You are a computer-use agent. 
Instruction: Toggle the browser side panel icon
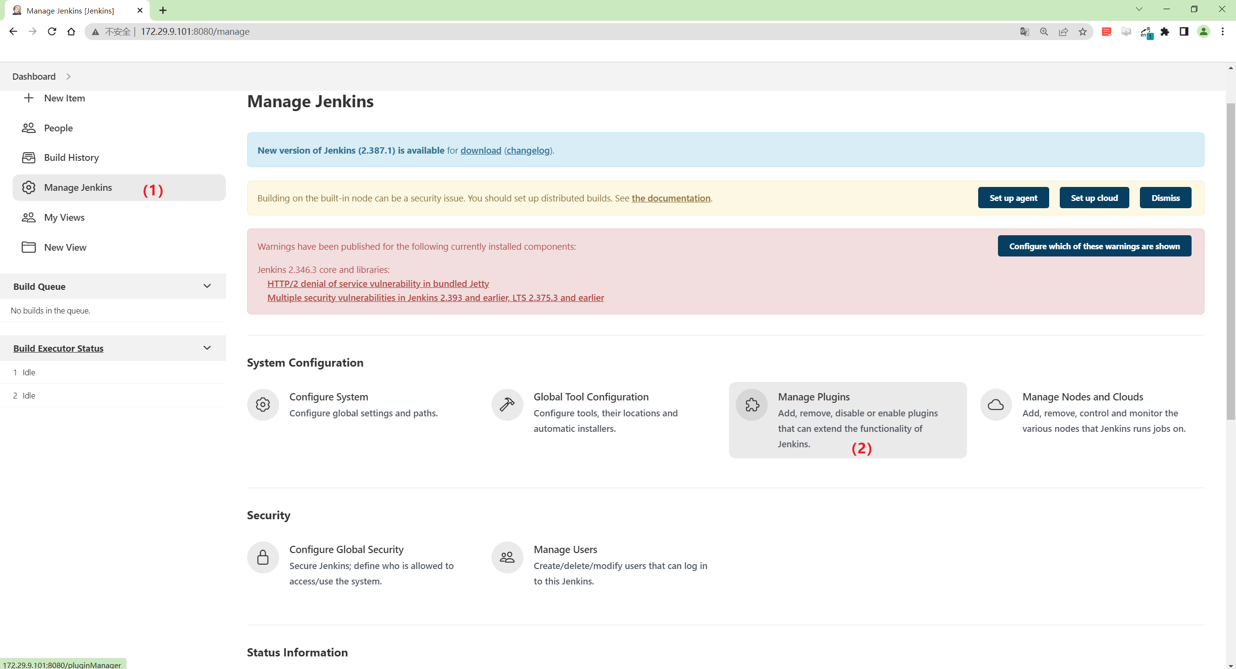click(x=1184, y=31)
